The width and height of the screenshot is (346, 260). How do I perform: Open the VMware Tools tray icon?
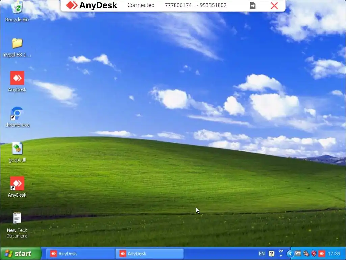click(298, 253)
